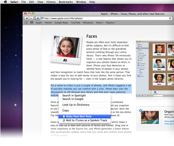Choose Add to iTunes as a Spoken Track

click(x=85, y=120)
